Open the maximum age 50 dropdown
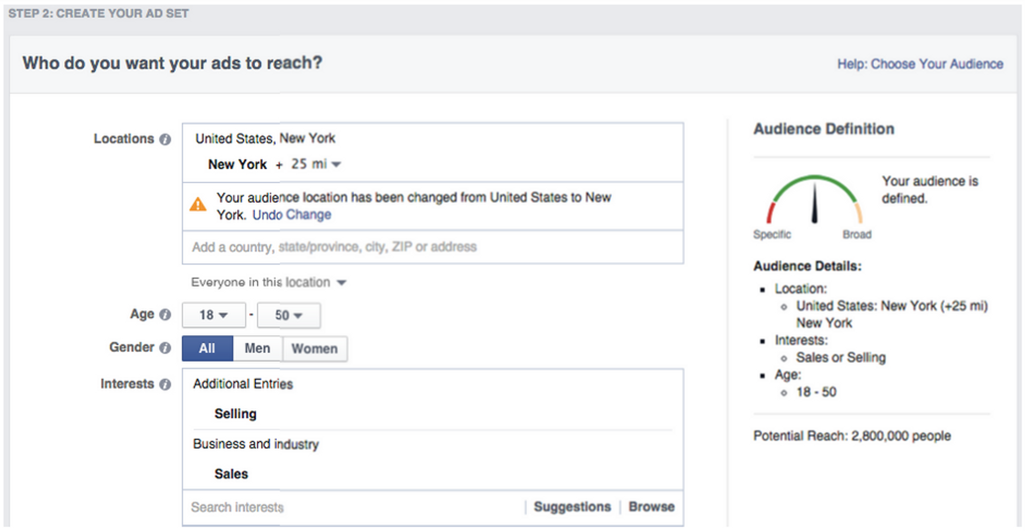Viewport: 1027px width, 531px height. tap(289, 315)
